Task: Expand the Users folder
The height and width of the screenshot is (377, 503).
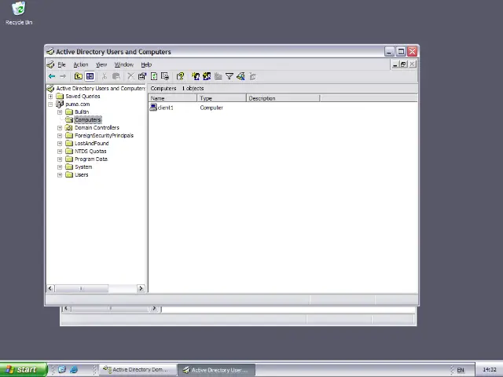Action: click(x=60, y=174)
